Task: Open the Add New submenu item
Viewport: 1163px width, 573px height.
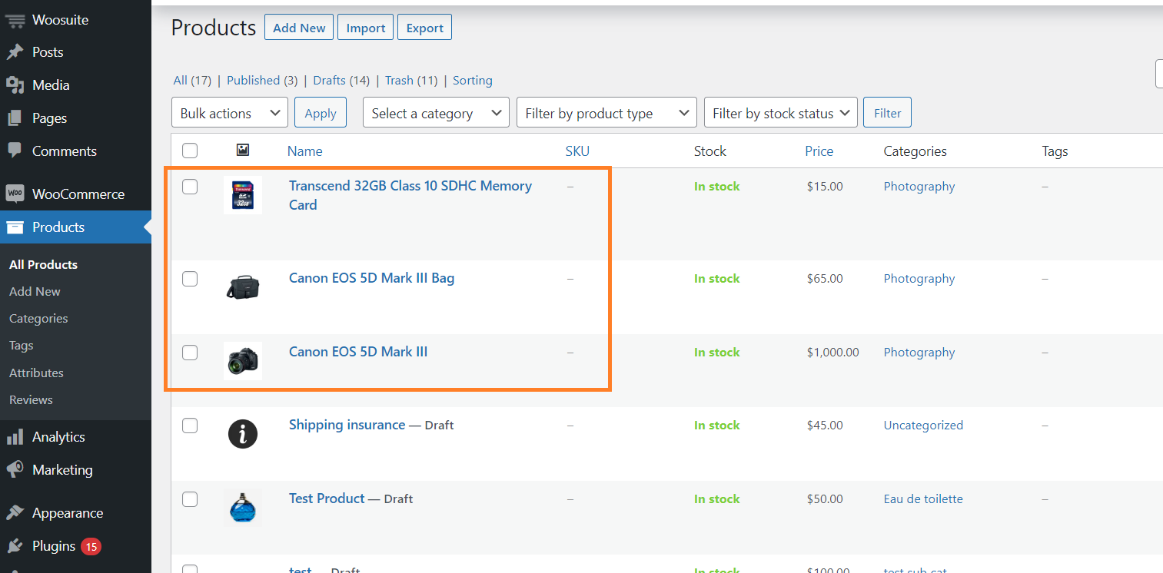Action: pyautogui.click(x=35, y=292)
